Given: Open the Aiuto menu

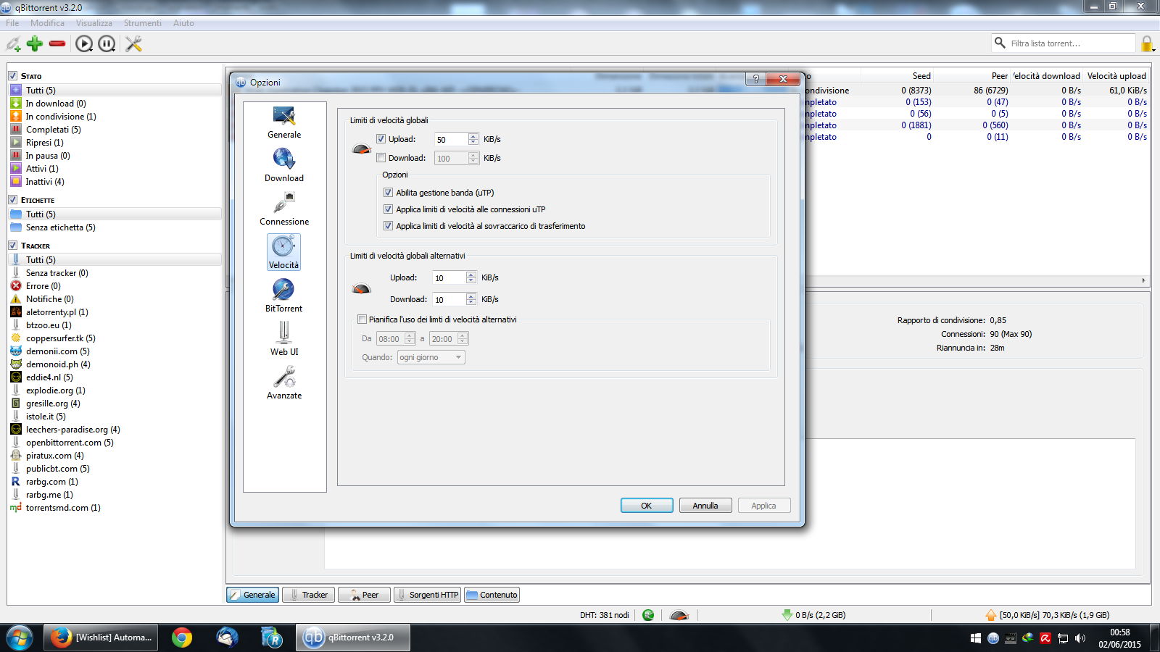Looking at the screenshot, I should pos(183,23).
